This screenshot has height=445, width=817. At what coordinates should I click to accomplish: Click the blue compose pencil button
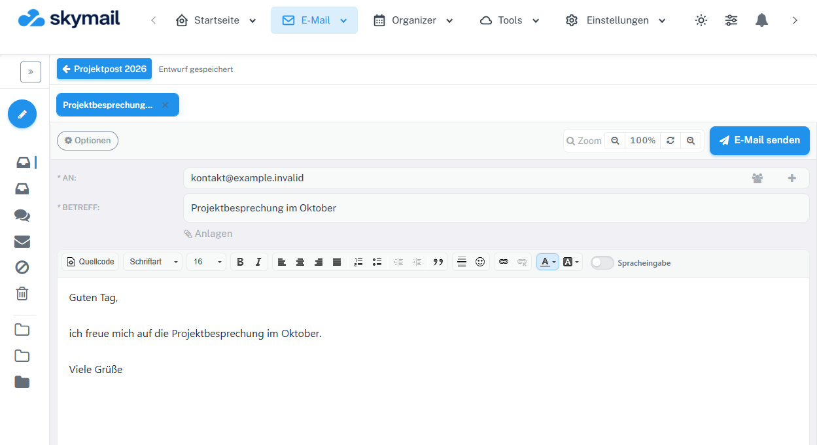(x=22, y=114)
